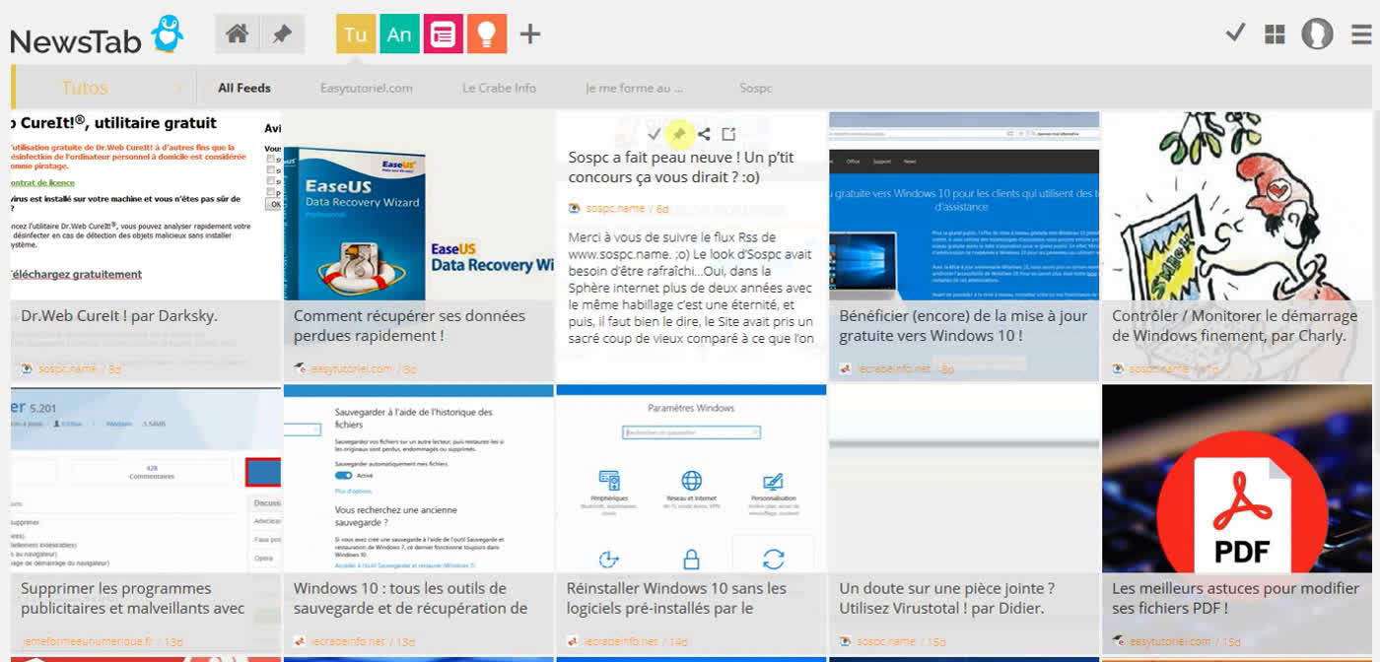Open 'Réinstaller Windows 10 sans les' title
Screen dimensions: 1380x662
click(676, 599)
